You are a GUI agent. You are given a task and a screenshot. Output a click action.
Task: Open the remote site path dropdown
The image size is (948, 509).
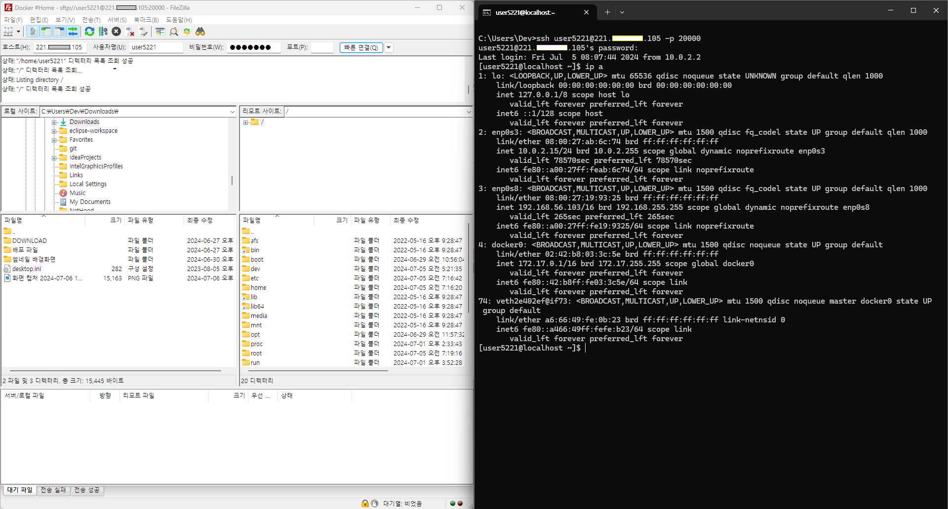tap(469, 112)
